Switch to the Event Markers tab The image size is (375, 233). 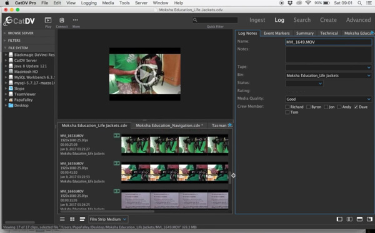click(276, 33)
